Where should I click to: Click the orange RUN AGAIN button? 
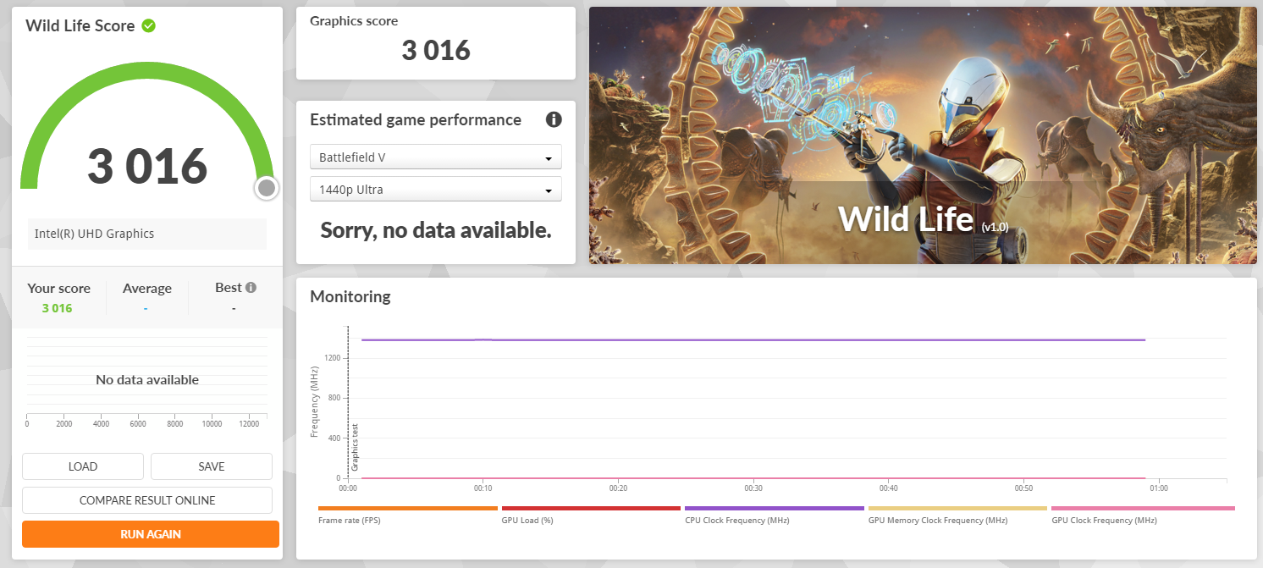pyautogui.click(x=151, y=534)
